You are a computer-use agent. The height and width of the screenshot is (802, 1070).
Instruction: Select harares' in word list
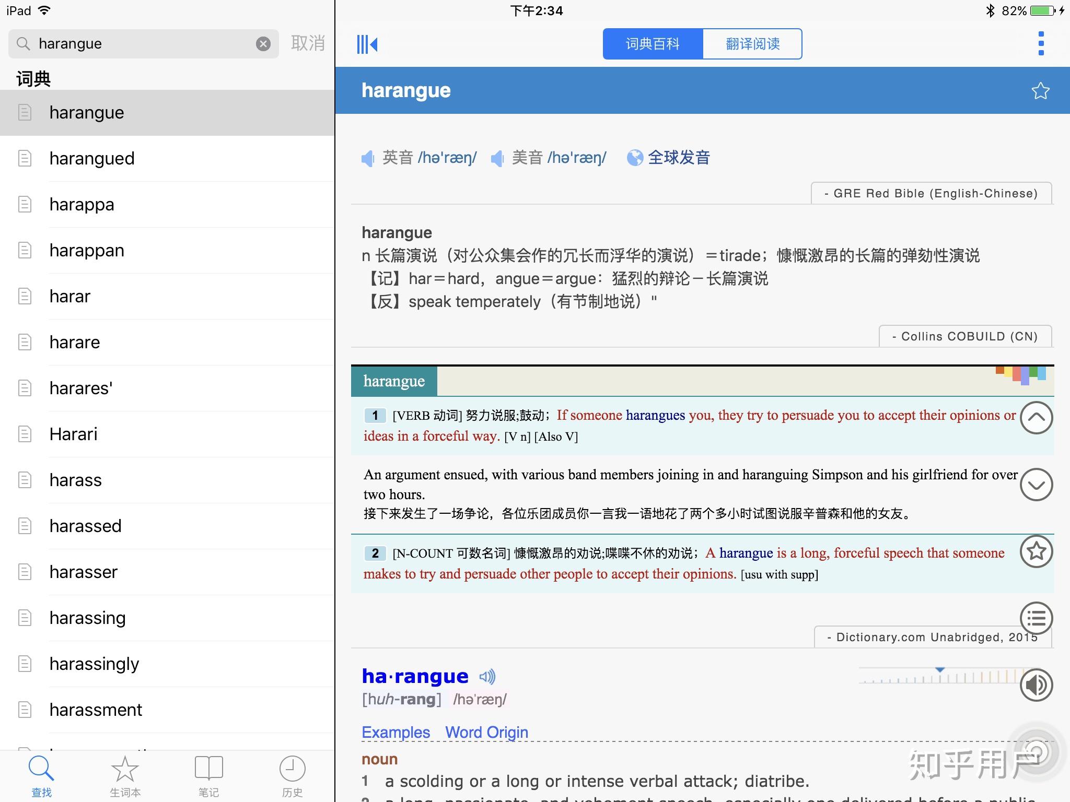point(167,388)
